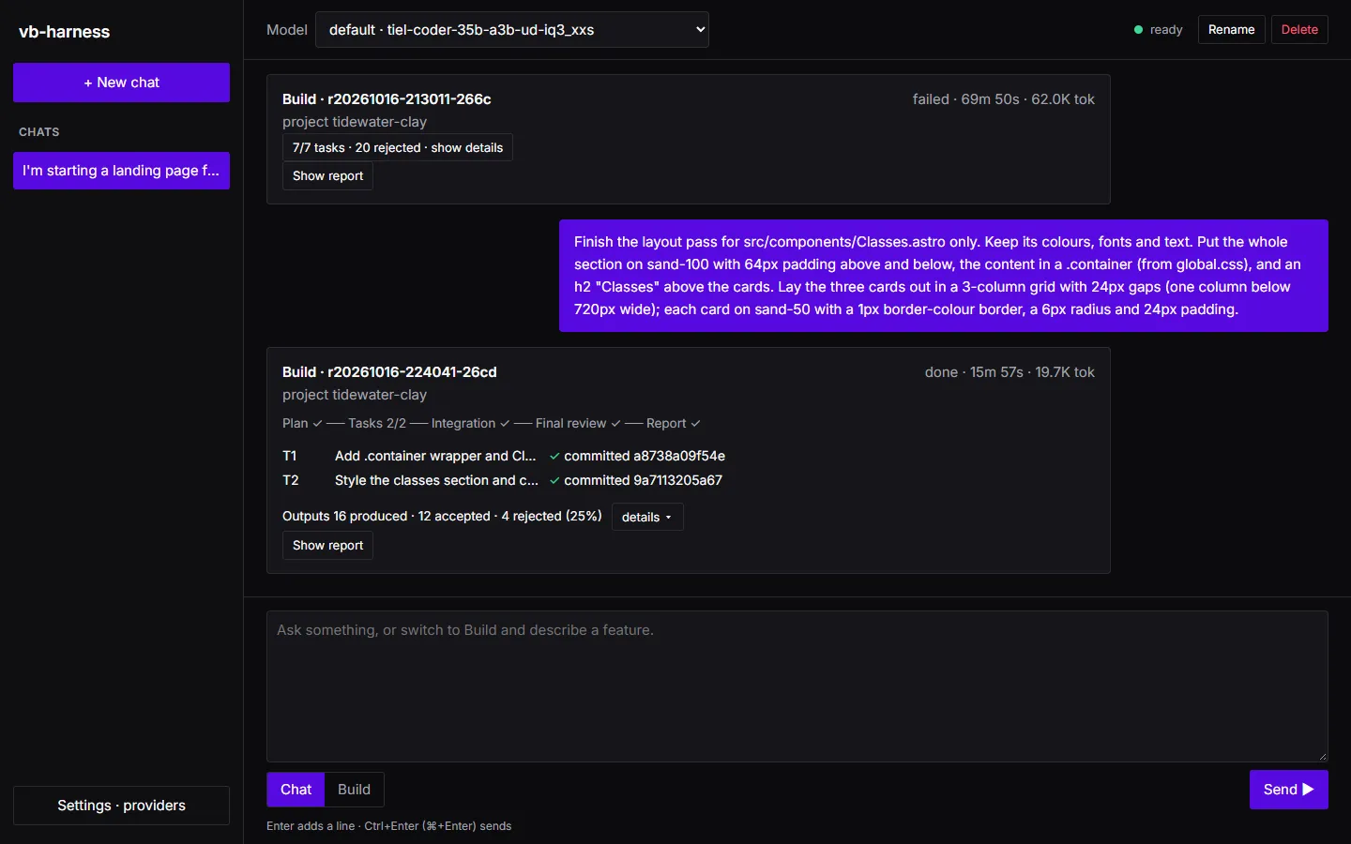Show report for build r20261016-224041-26cd
This screenshot has height=844, width=1351.
pos(327,546)
